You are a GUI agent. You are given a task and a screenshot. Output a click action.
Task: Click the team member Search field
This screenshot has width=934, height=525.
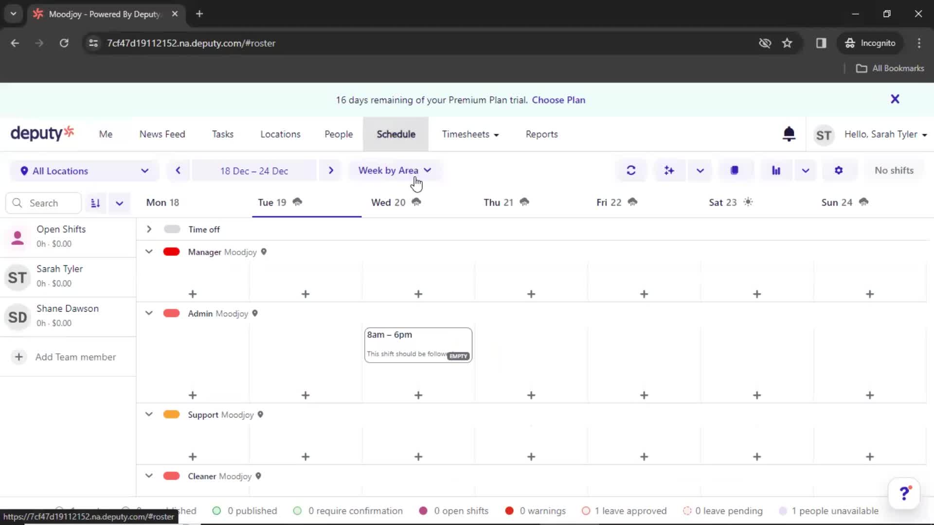[43, 203]
